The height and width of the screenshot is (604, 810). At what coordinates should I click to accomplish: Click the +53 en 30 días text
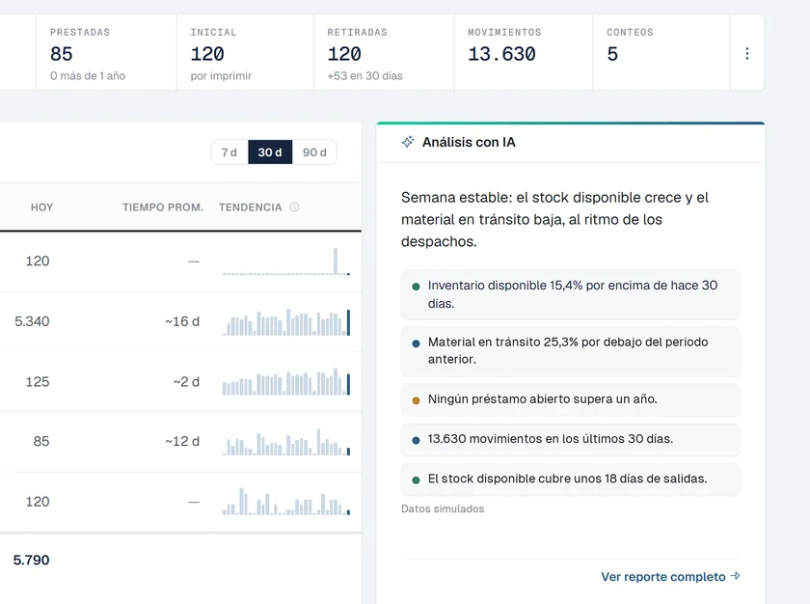[x=364, y=76]
